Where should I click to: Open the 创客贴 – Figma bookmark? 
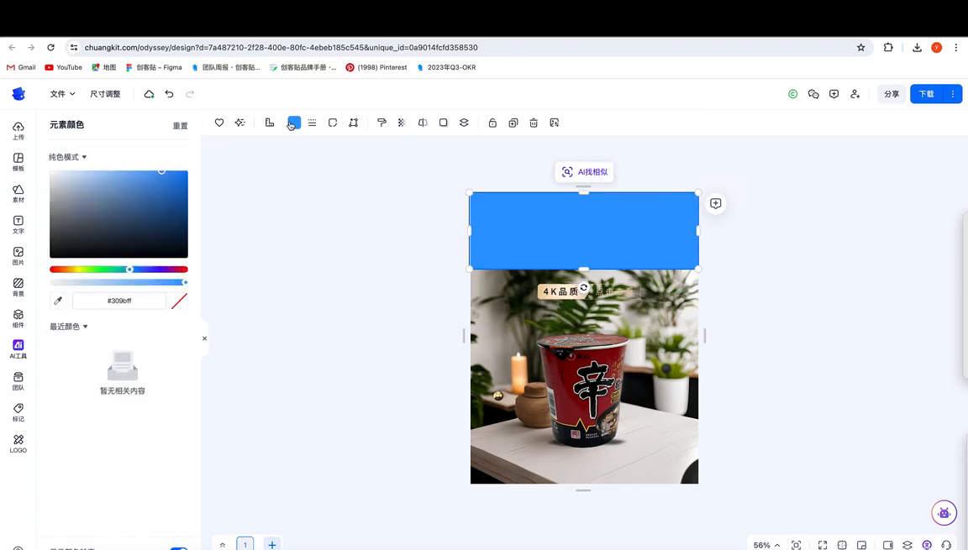click(154, 67)
